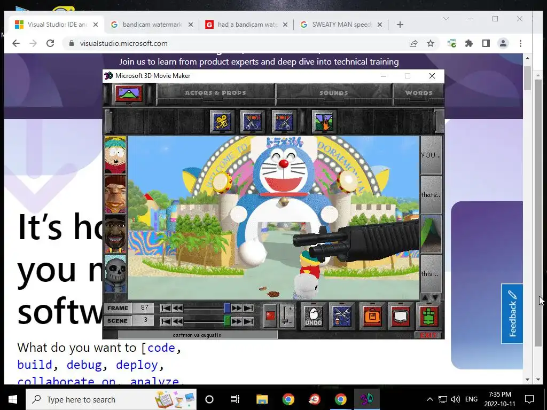Click the movie title "cartman vs augustin"
The height and width of the screenshot is (410, 547).
(197, 335)
